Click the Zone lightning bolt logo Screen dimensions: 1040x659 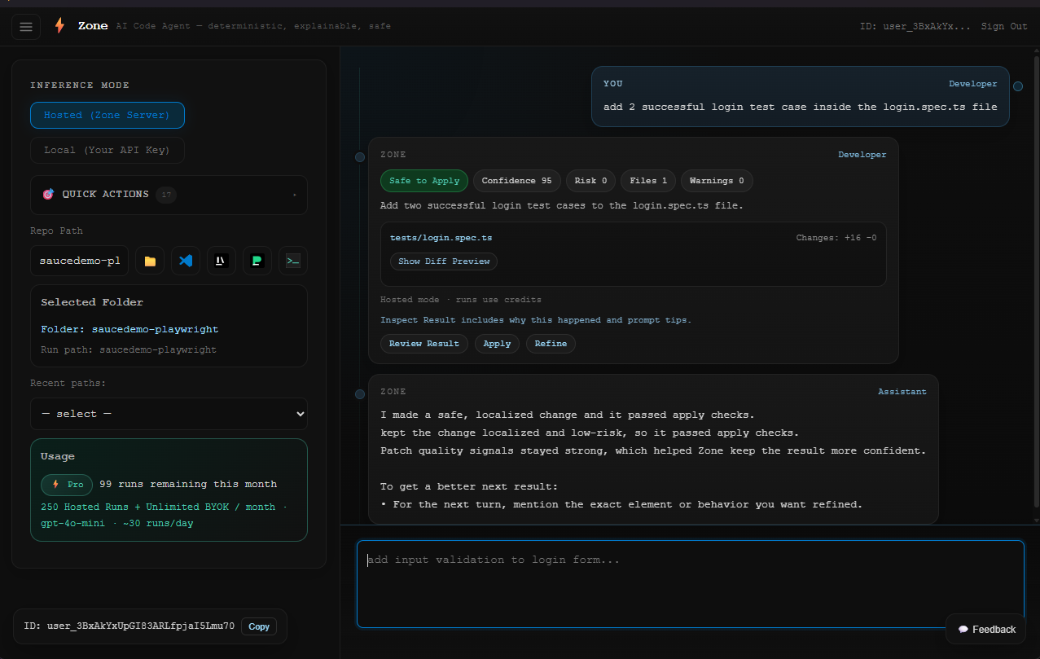59,26
